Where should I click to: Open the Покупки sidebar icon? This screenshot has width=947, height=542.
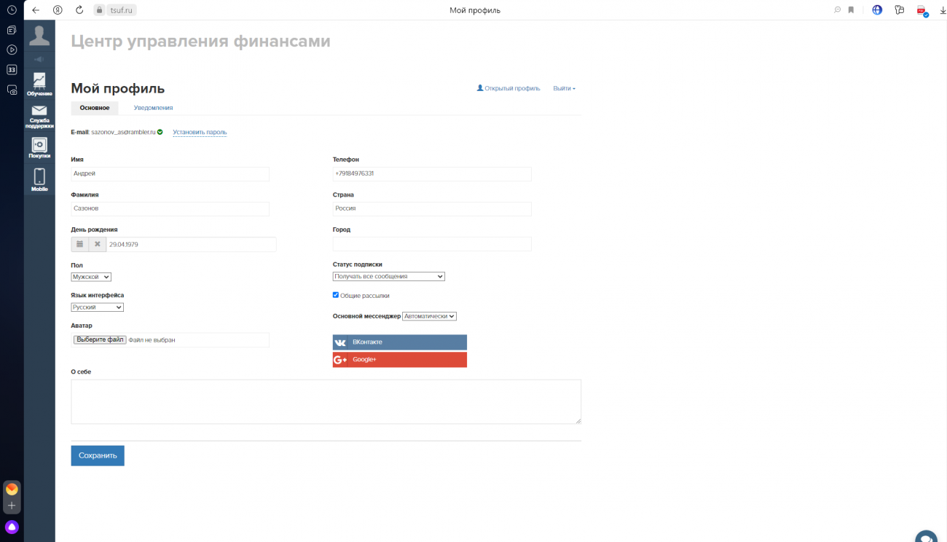(x=39, y=147)
